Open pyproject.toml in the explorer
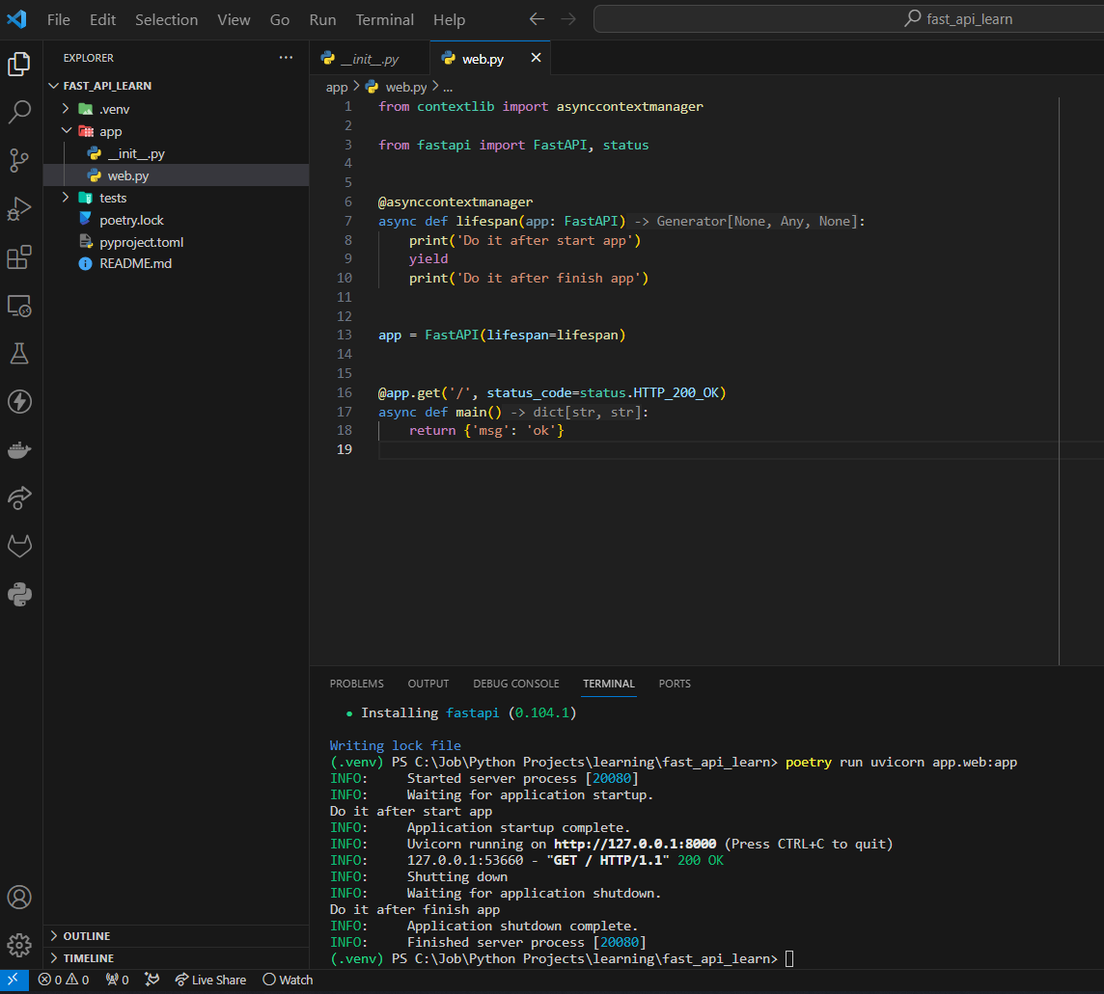Image resolution: width=1104 pixels, height=994 pixels. pyautogui.click(x=141, y=242)
